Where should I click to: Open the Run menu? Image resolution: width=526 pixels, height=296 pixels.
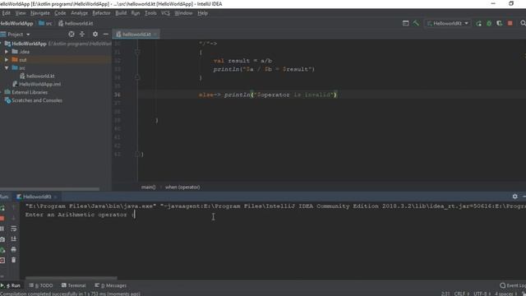pos(136,13)
